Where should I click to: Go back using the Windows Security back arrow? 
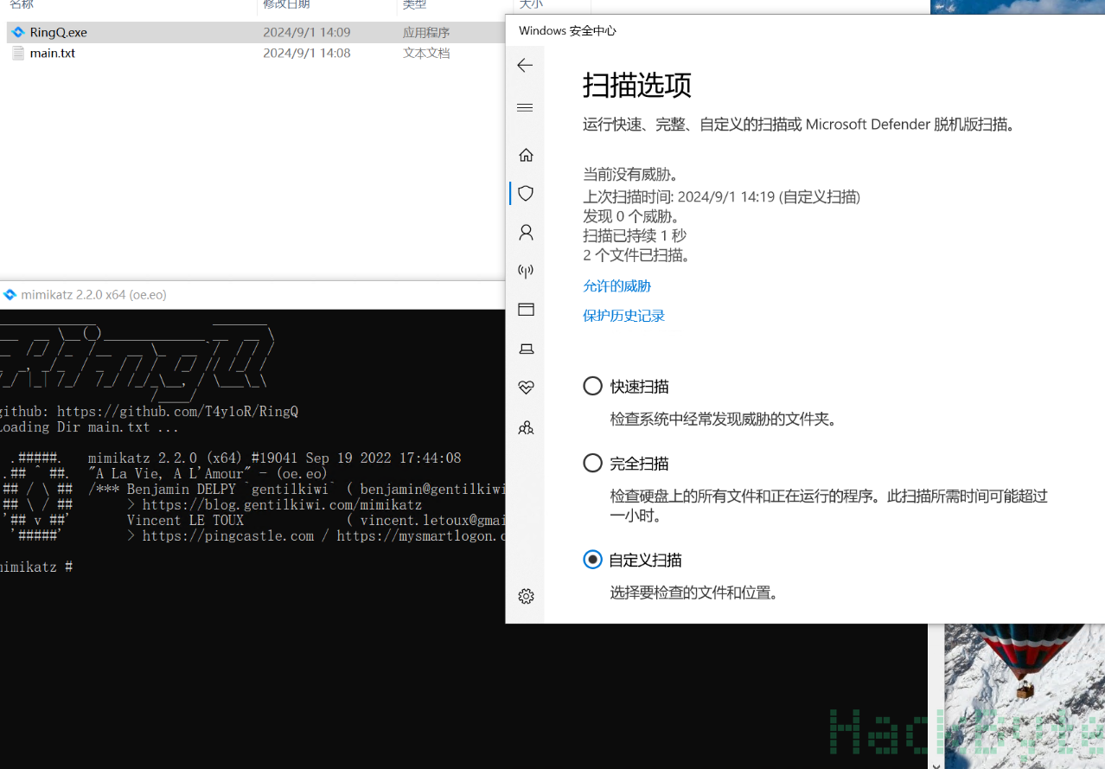[x=525, y=65]
